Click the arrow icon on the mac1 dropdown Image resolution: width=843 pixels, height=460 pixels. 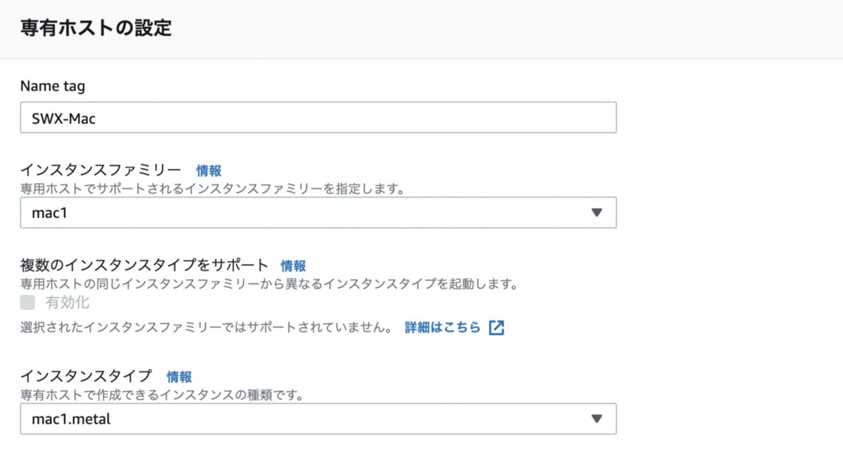[x=597, y=213]
